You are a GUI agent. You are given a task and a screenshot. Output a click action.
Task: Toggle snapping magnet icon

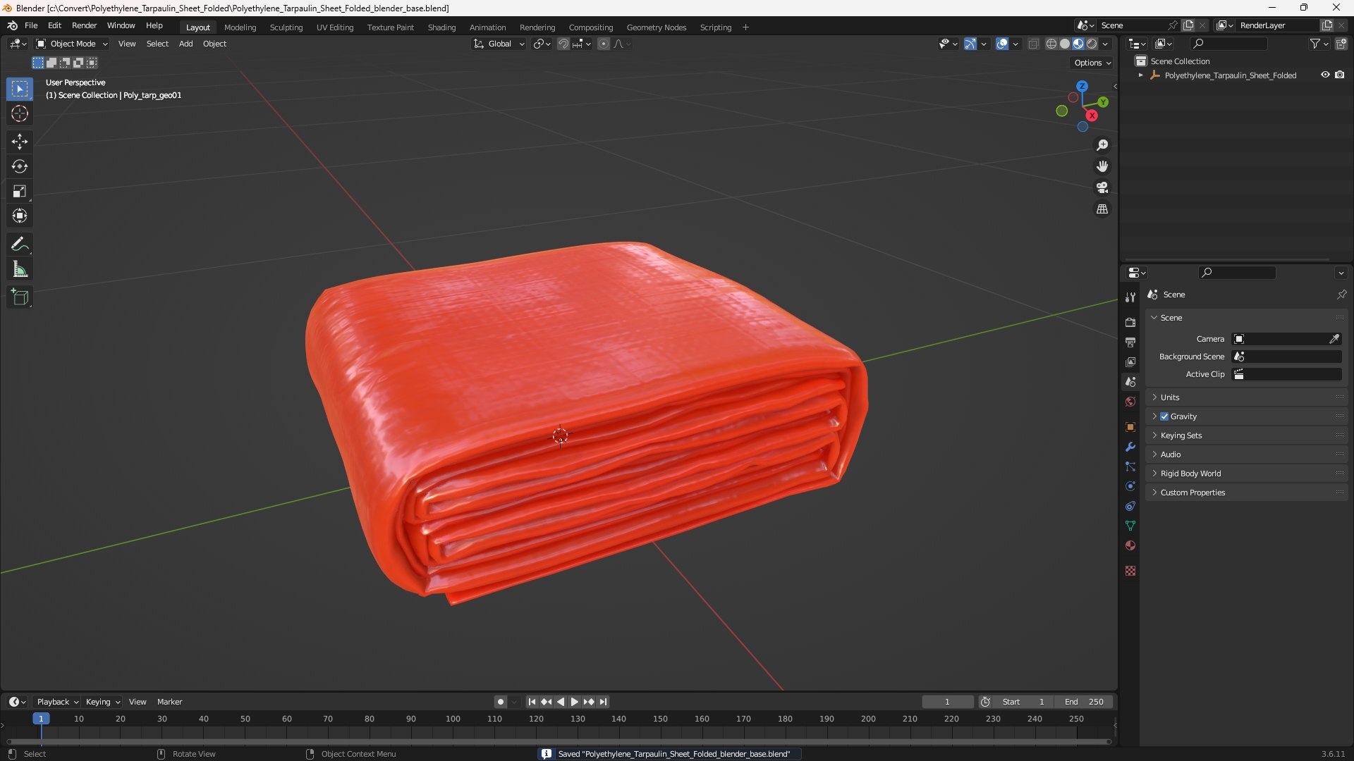[x=563, y=44]
